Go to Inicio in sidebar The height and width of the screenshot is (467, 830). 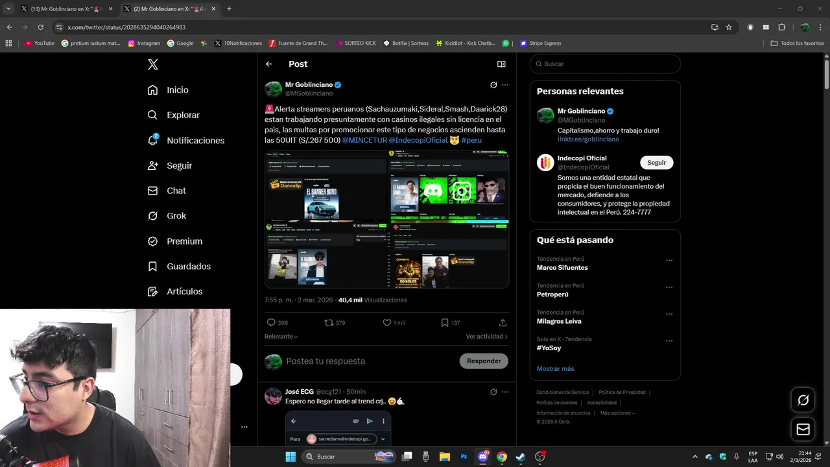(168, 90)
